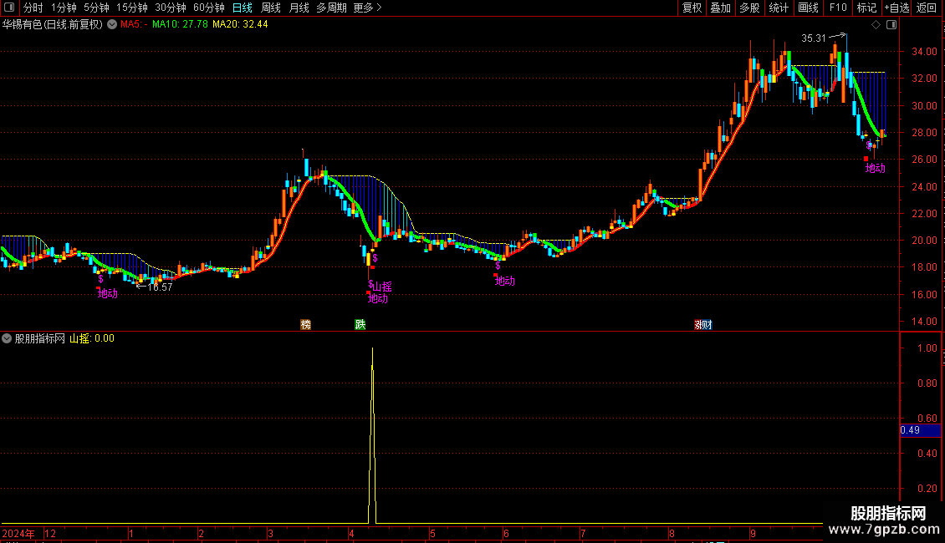Open F10 company info

[x=838, y=8]
